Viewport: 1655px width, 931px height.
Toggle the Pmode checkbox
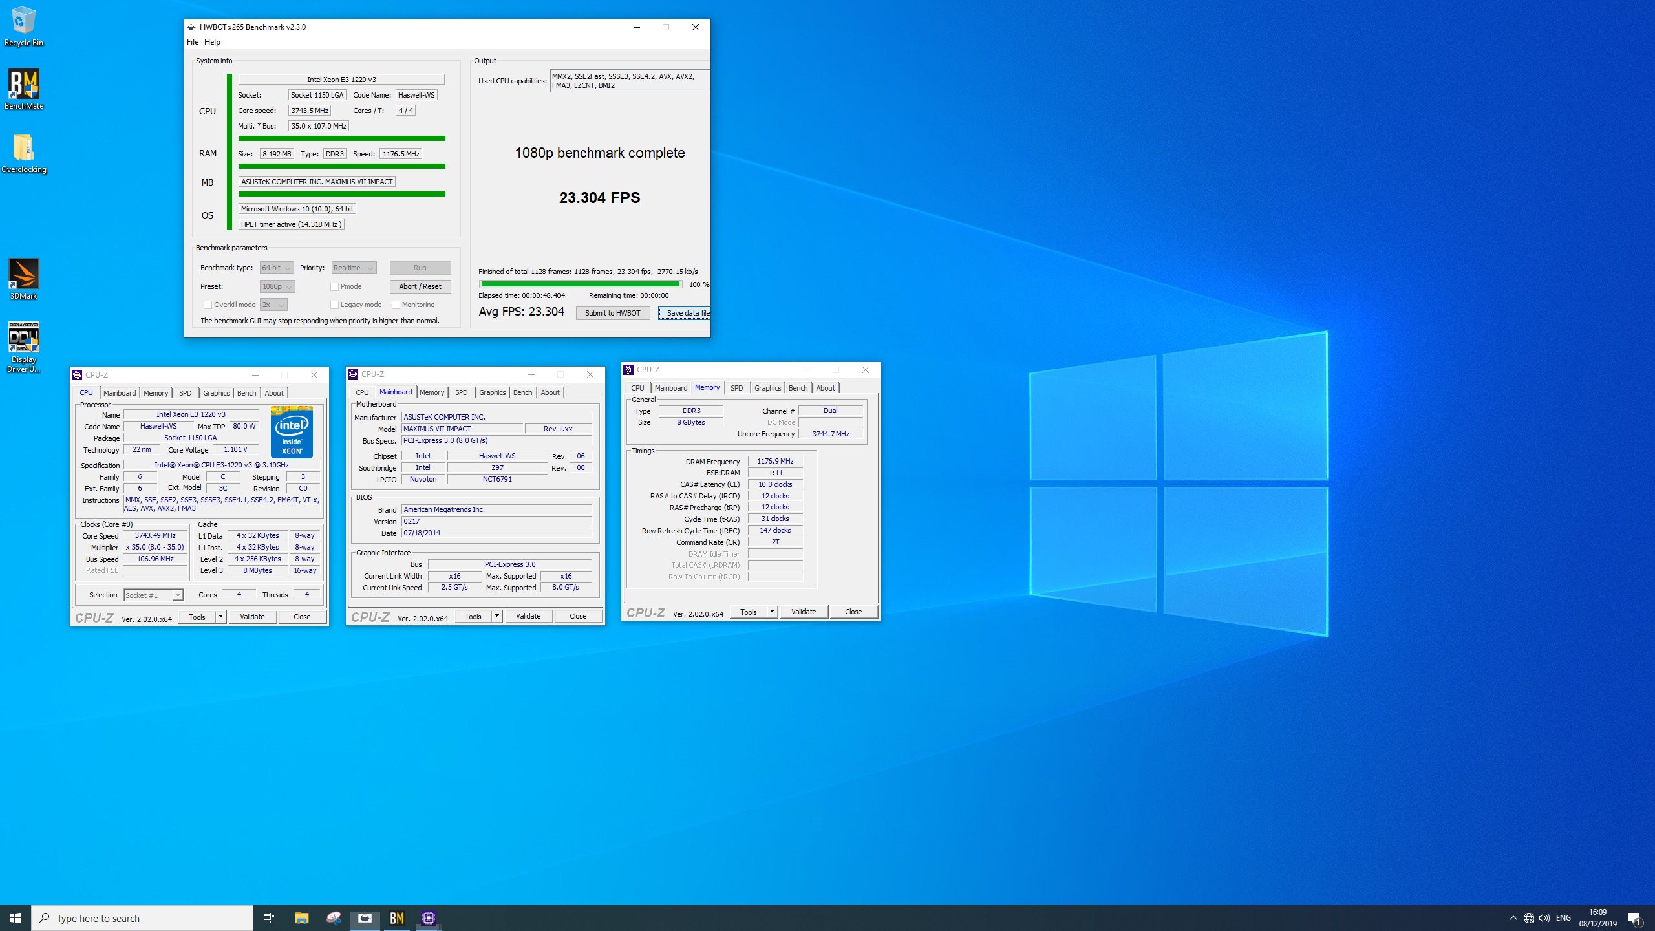tap(334, 286)
